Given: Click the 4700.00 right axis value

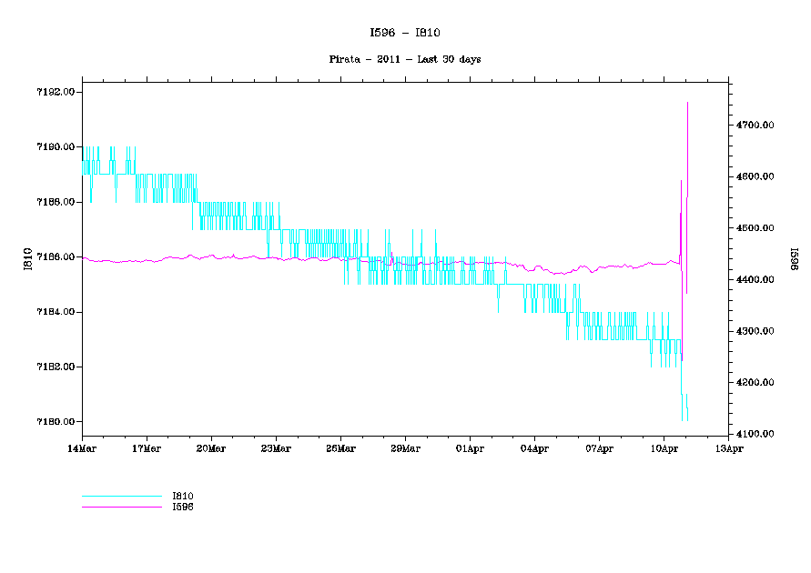Looking at the screenshot, I should coord(755,125).
